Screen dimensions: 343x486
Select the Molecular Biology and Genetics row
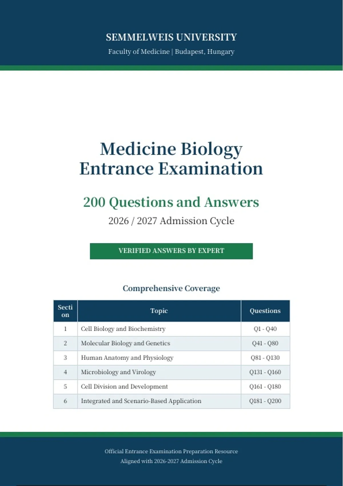[x=171, y=343]
